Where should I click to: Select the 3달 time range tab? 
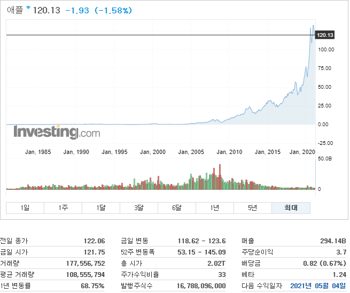[139, 208]
